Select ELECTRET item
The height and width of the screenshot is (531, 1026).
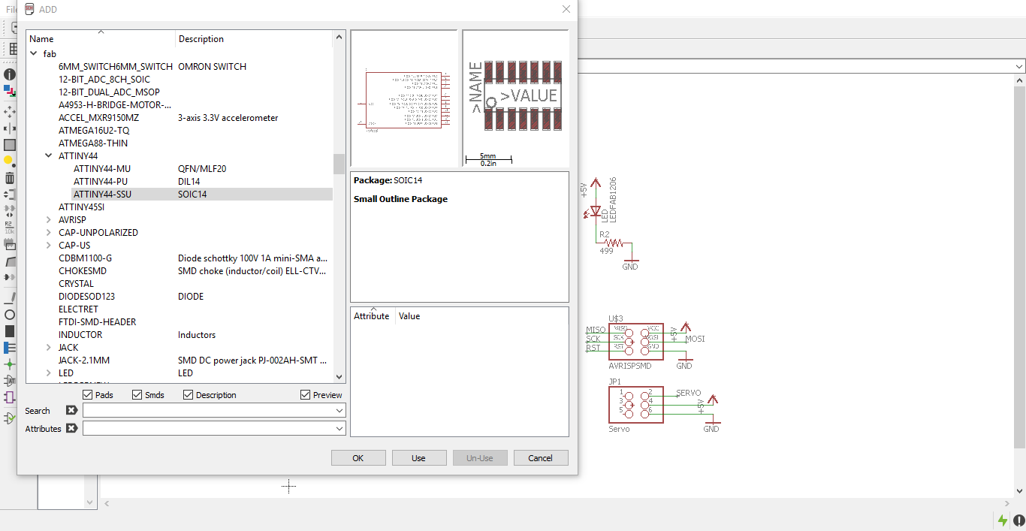point(78,309)
